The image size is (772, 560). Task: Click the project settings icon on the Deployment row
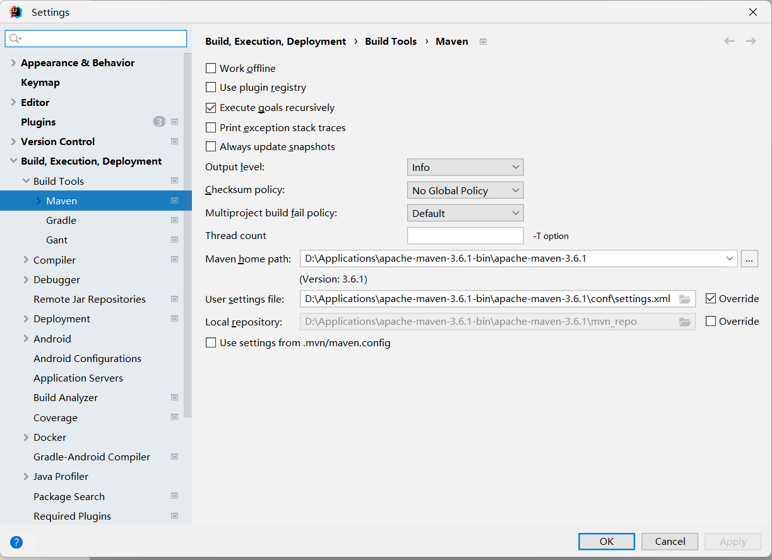pos(175,318)
